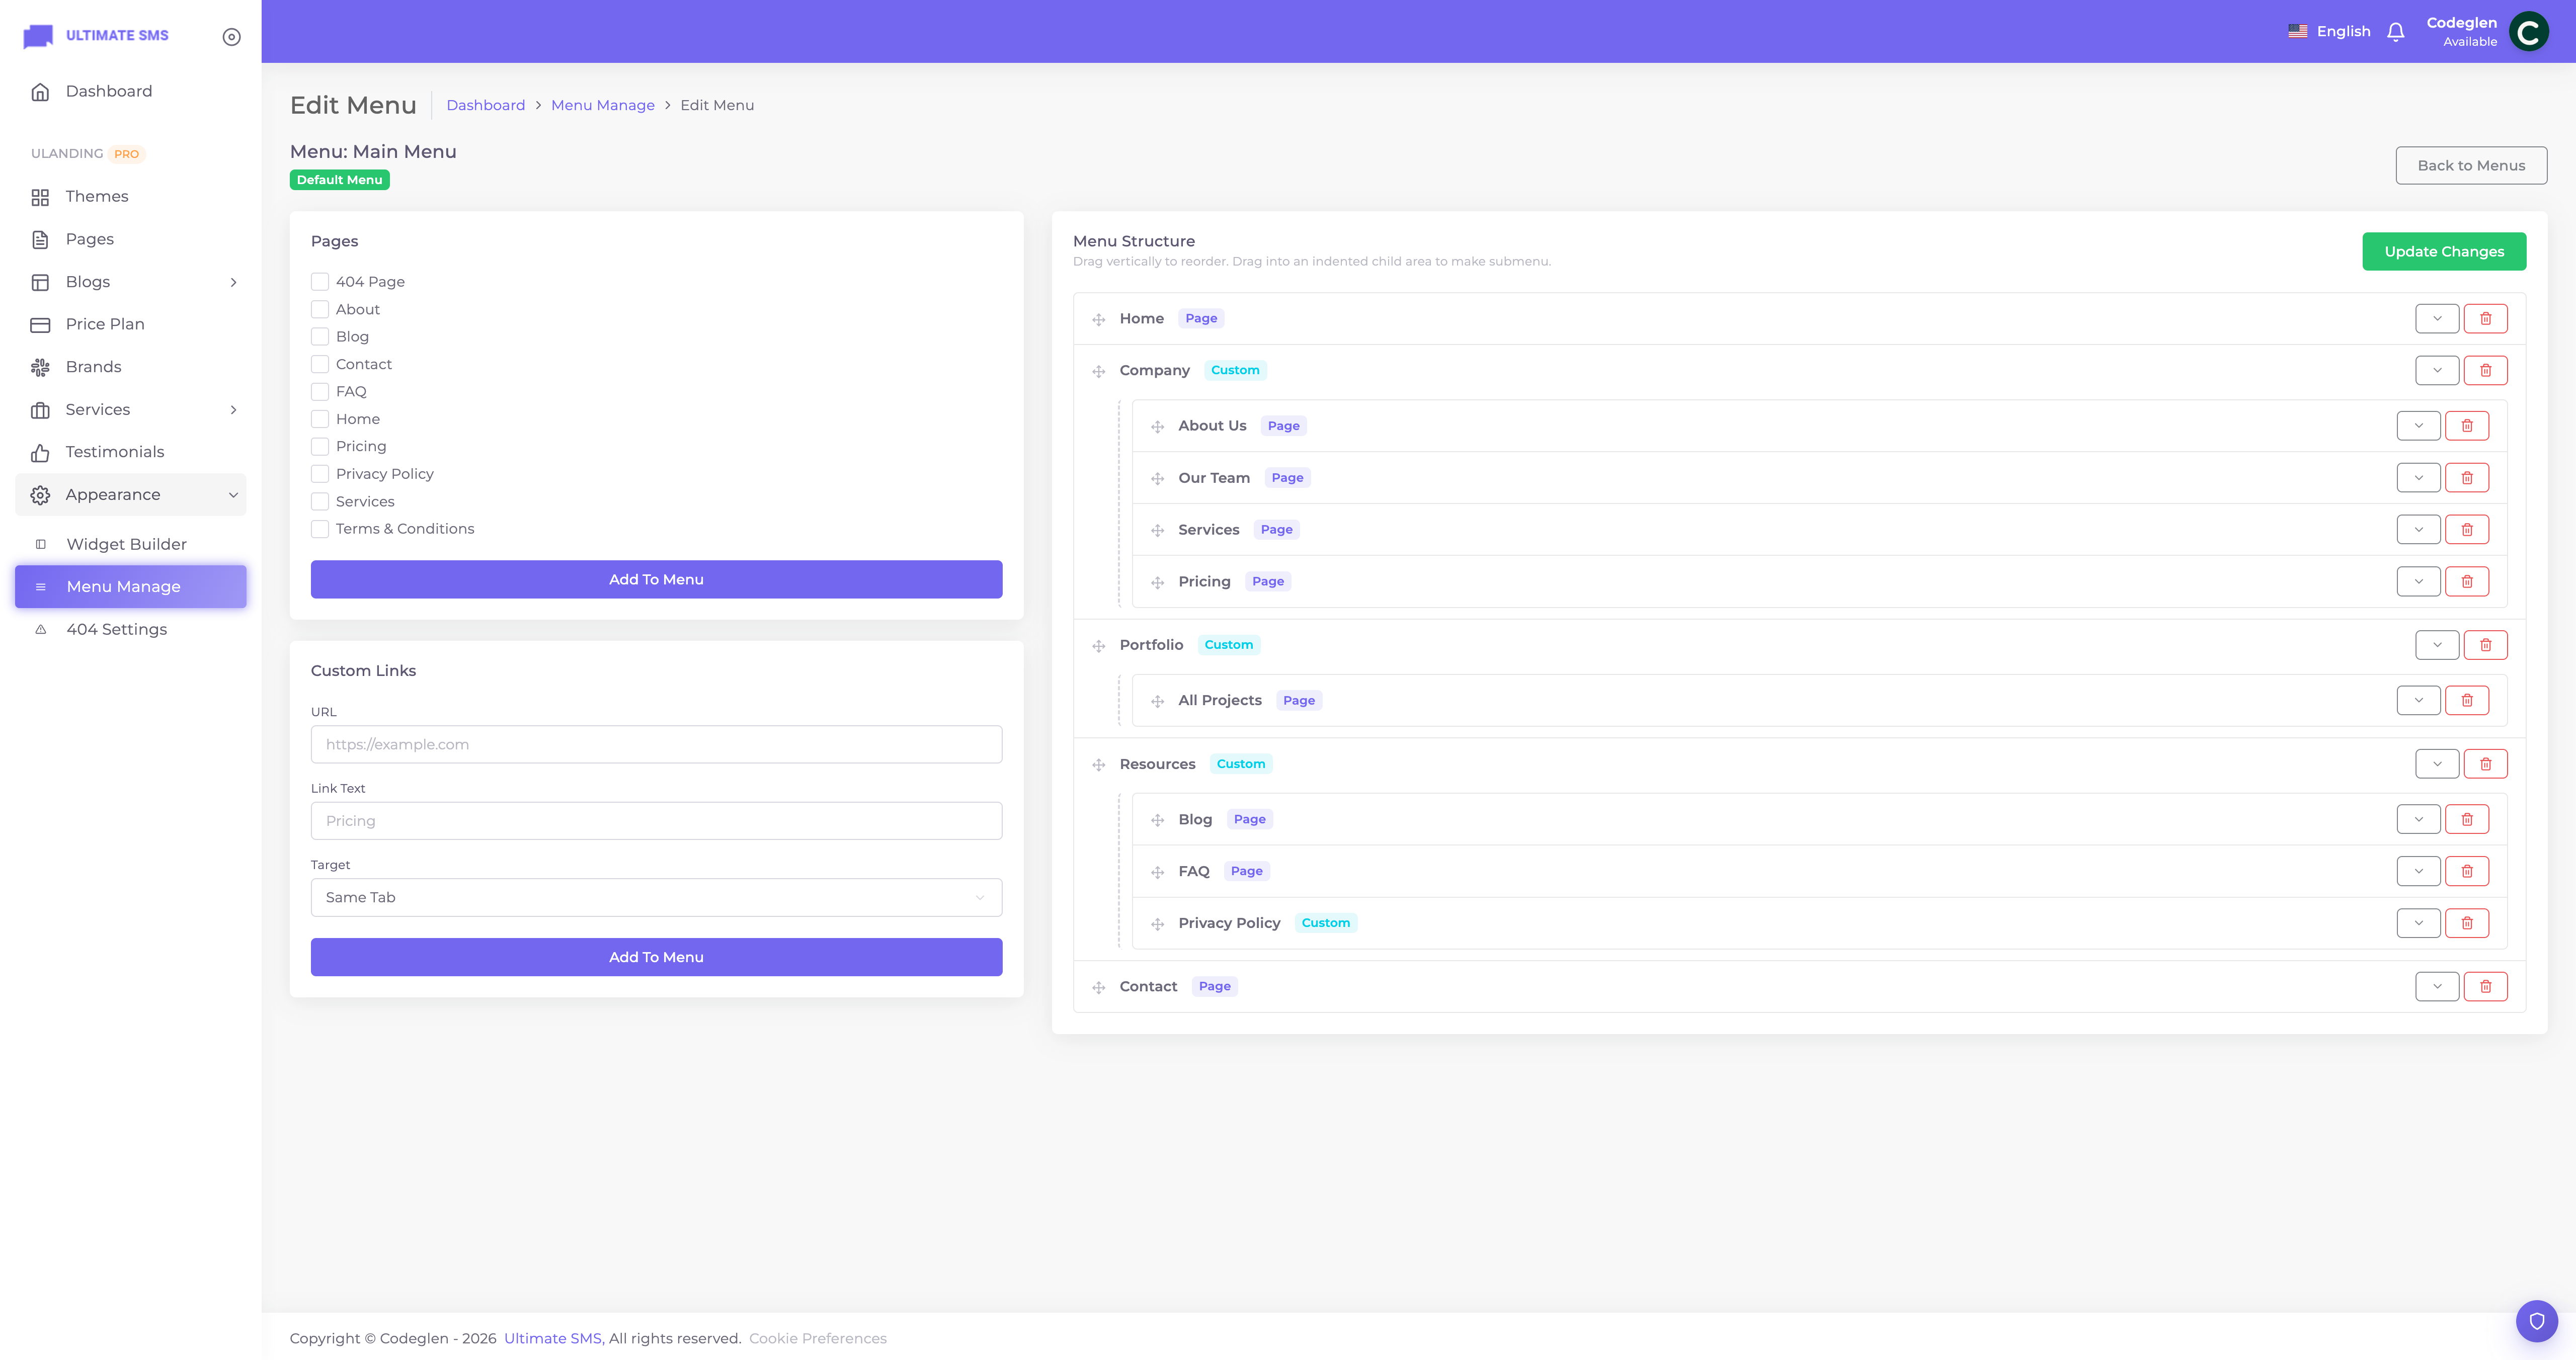Delete the Privacy Policy menu item
2576x1360 pixels.
tap(2467, 923)
